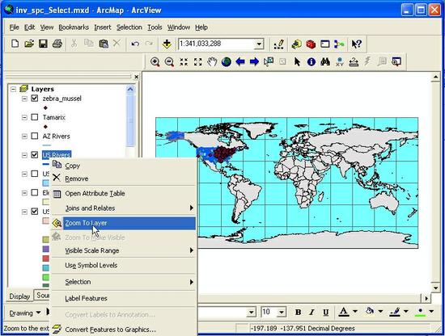Select the Pan hand tool

click(x=212, y=61)
